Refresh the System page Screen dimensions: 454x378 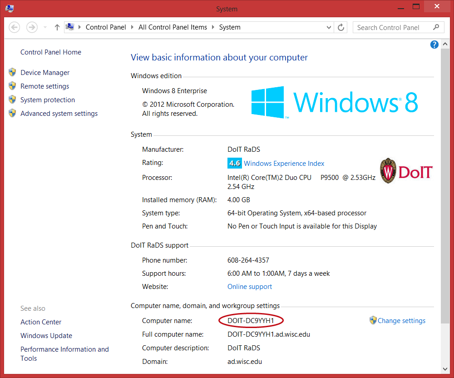pyautogui.click(x=341, y=28)
